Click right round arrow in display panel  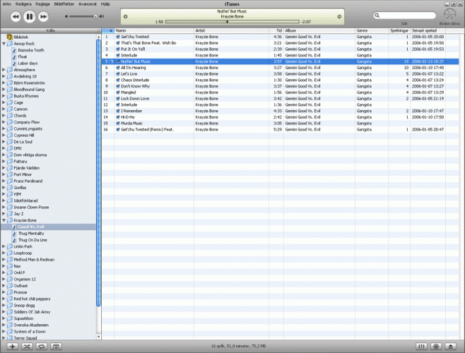(x=339, y=17)
